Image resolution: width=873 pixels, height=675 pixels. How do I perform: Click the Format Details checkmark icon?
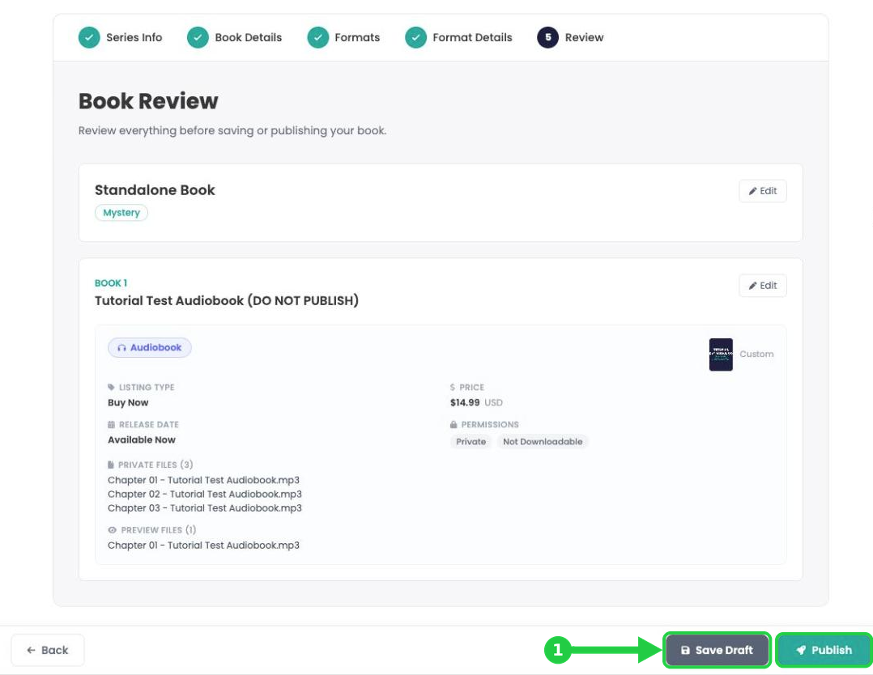416,38
